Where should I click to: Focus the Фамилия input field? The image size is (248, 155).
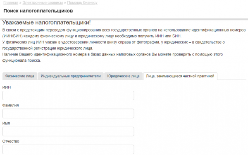[x=68, y=114]
